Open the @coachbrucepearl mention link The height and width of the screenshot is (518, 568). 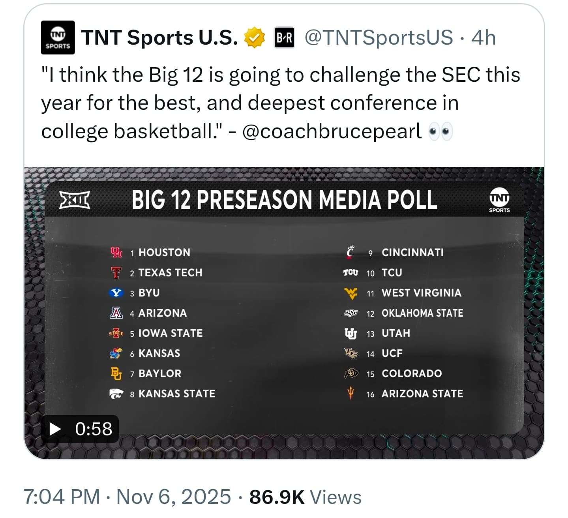pyautogui.click(x=332, y=131)
